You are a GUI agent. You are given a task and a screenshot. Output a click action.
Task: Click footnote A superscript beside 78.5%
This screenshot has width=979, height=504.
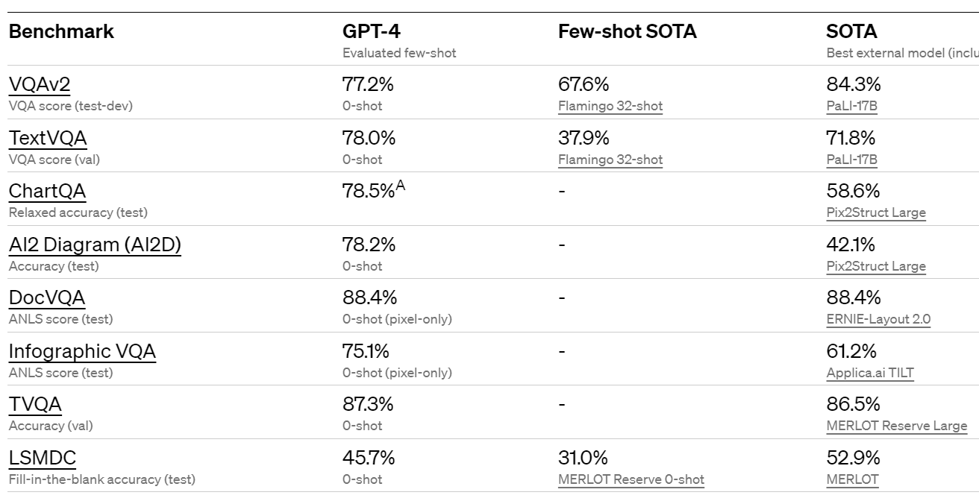pyautogui.click(x=401, y=186)
